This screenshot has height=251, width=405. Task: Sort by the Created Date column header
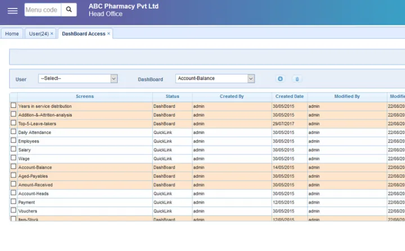click(289, 97)
